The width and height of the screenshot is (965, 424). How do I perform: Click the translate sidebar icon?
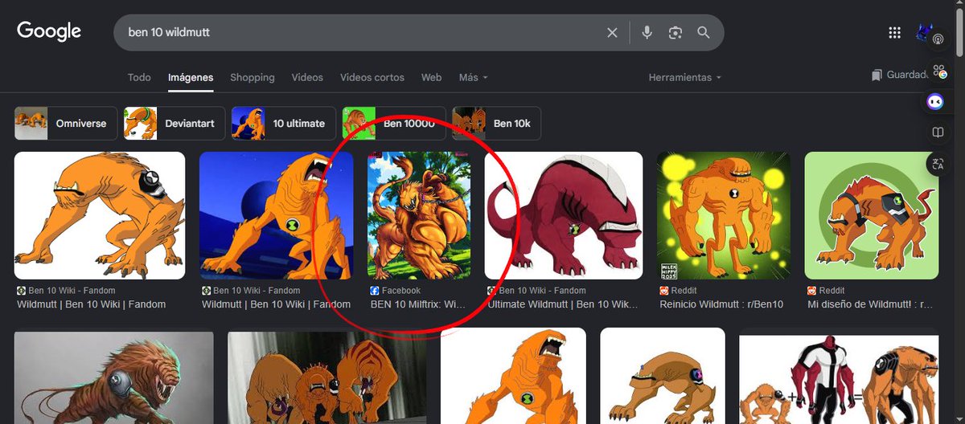[936, 164]
